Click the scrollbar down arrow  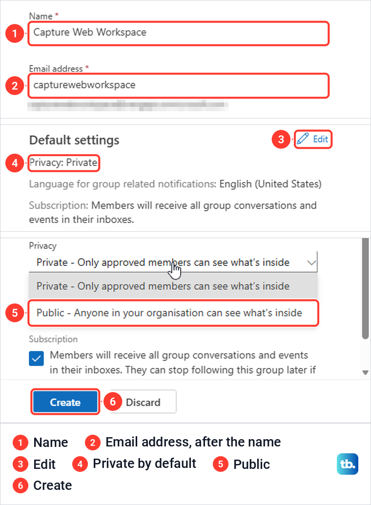click(365, 373)
